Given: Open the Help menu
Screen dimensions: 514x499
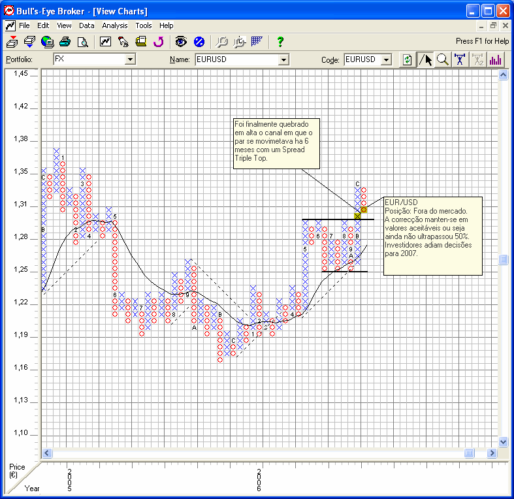Looking at the screenshot, I should 166,25.
